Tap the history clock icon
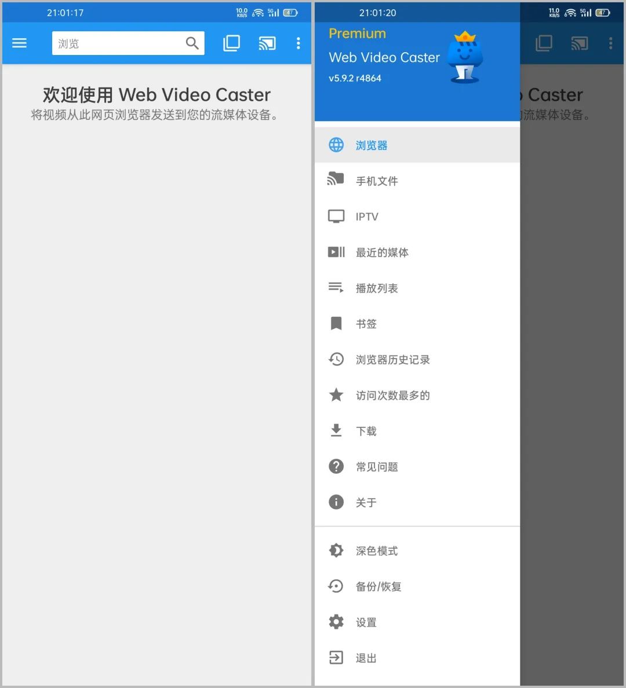The height and width of the screenshot is (688, 626). [336, 359]
